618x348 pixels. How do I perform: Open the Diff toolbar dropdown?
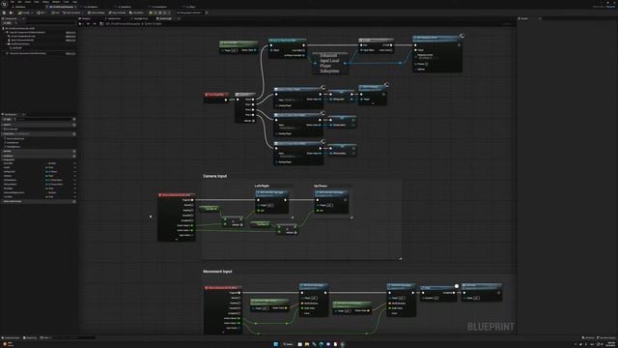[41, 13]
